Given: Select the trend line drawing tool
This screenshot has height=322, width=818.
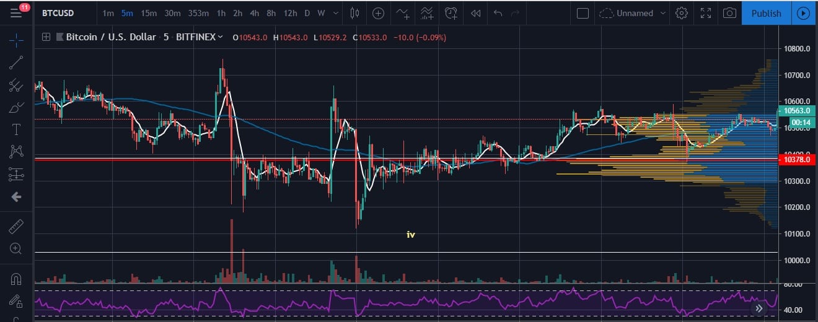Looking at the screenshot, I should point(16,63).
